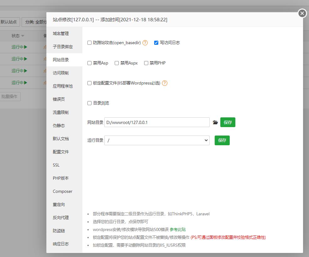309x257 pixels.
Task: Enable the 禁用PHP checkbox
Action: point(146,63)
